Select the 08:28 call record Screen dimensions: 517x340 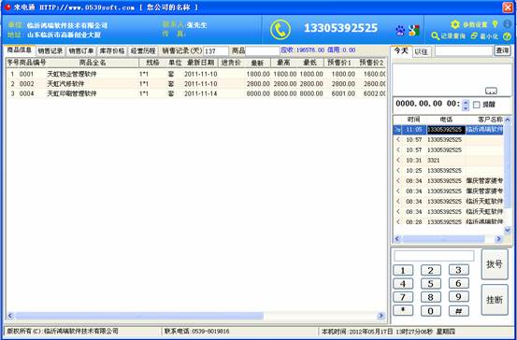449,222
